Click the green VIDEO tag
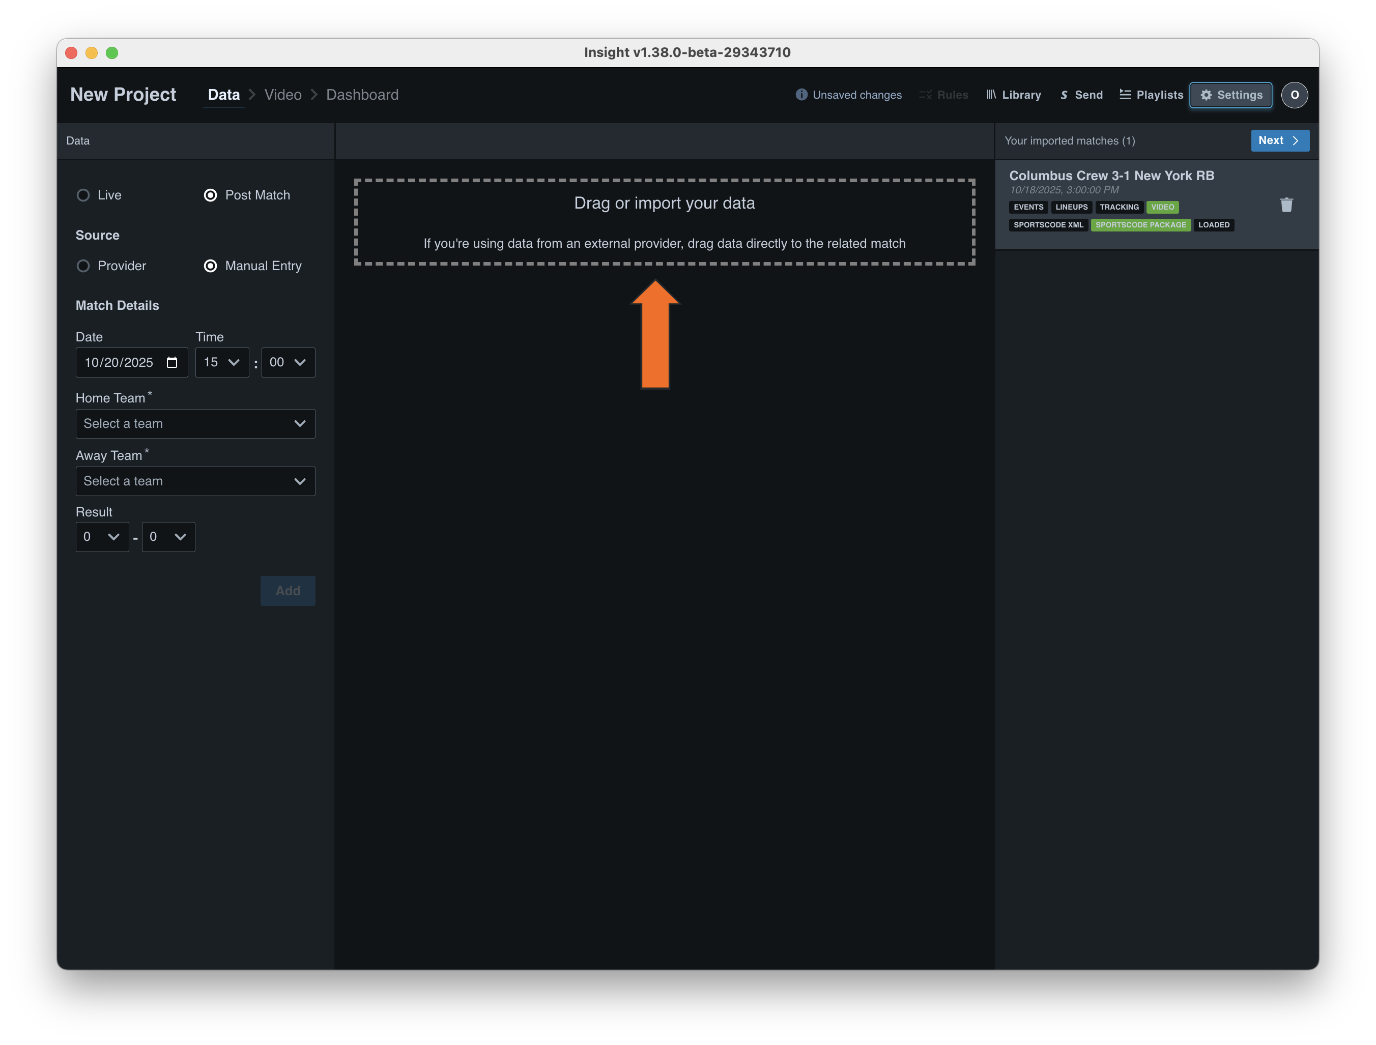 pyautogui.click(x=1163, y=207)
